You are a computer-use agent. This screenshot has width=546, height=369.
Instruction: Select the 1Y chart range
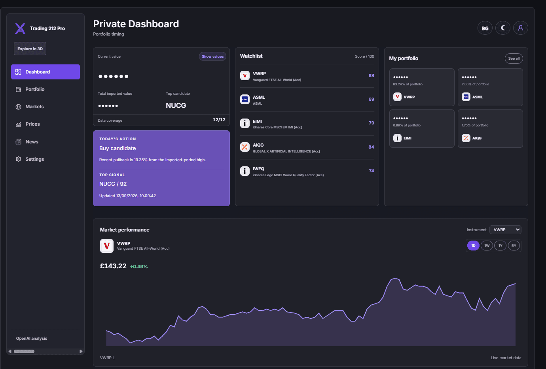point(500,246)
